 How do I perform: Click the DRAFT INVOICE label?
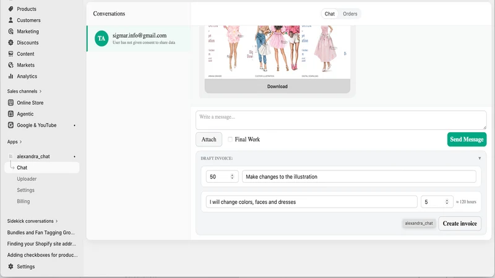[x=217, y=158]
